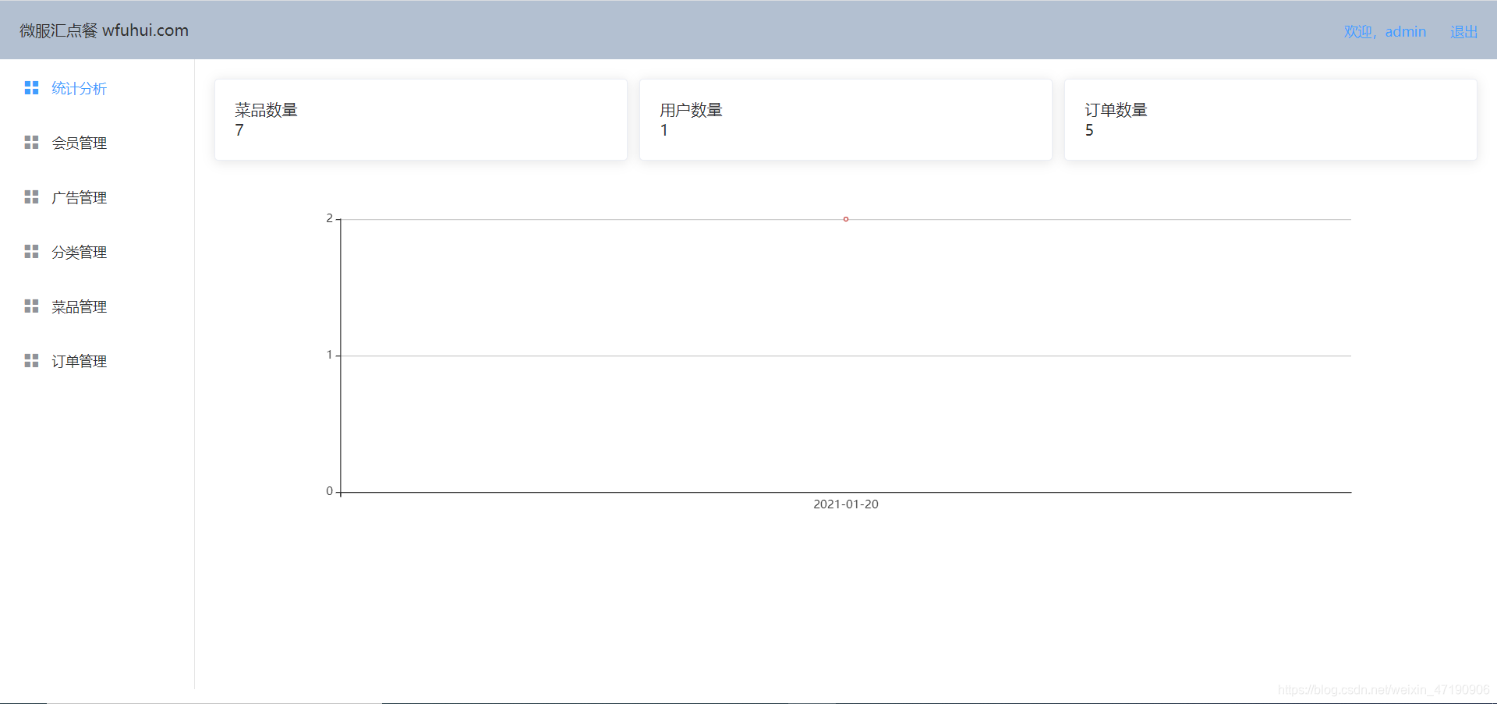This screenshot has height=704, width=1497.
Task: Click the value 1 under 用户数量
Action: [664, 130]
